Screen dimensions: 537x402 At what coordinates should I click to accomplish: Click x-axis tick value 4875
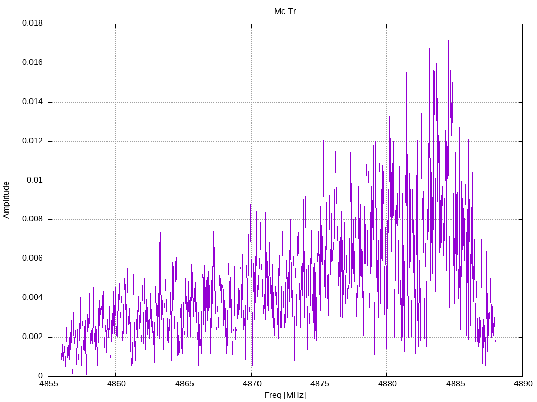pyautogui.click(x=319, y=384)
